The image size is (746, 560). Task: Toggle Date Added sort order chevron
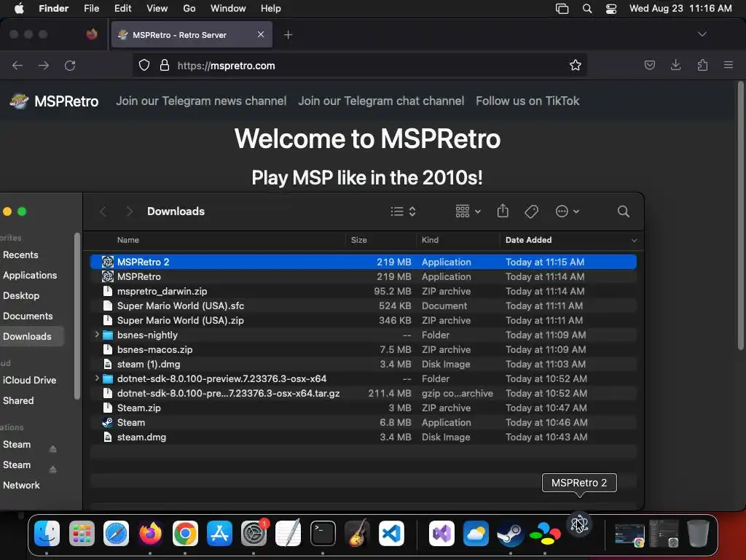(634, 241)
